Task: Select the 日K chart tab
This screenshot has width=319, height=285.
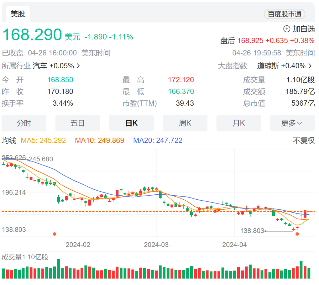Action: point(131,123)
